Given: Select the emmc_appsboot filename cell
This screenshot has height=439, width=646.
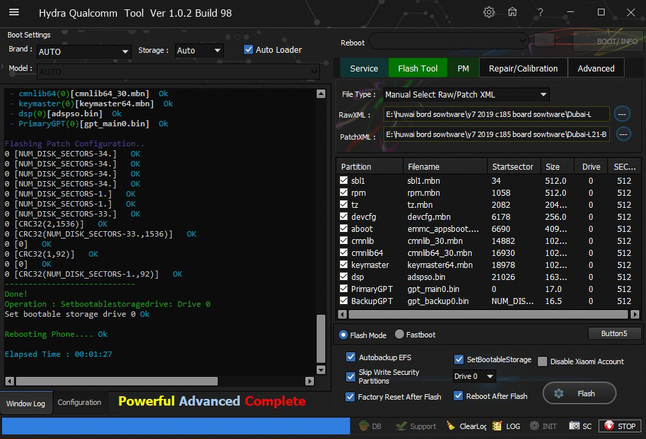Looking at the screenshot, I should point(444,229).
